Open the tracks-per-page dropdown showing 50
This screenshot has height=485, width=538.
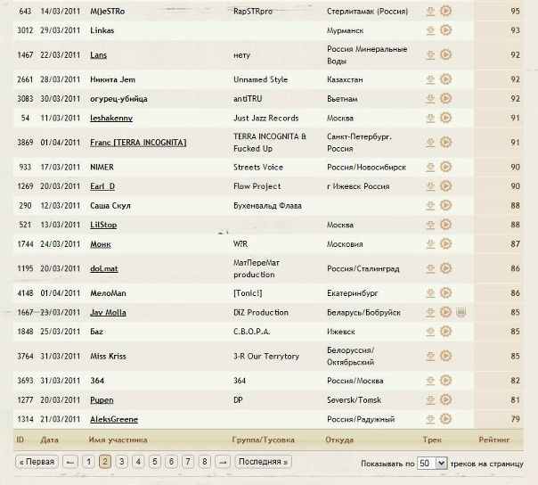431,464
